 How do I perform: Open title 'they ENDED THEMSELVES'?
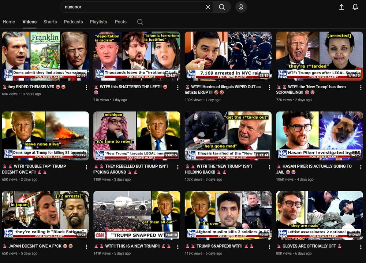coord(34,87)
